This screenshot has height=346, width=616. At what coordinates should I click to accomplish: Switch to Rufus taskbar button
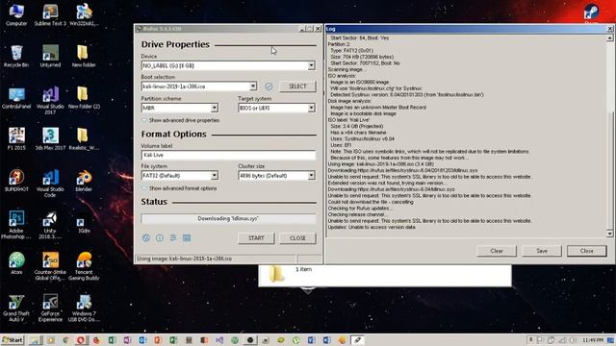(x=357, y=340)
